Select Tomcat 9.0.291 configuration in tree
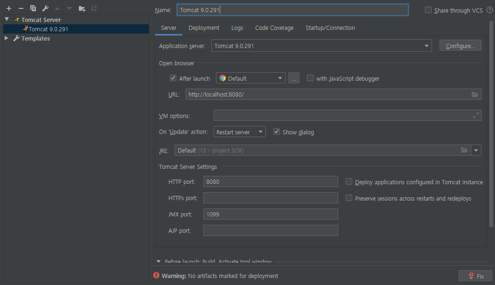Viewport: 495px width, 285px height. (76, 29)
